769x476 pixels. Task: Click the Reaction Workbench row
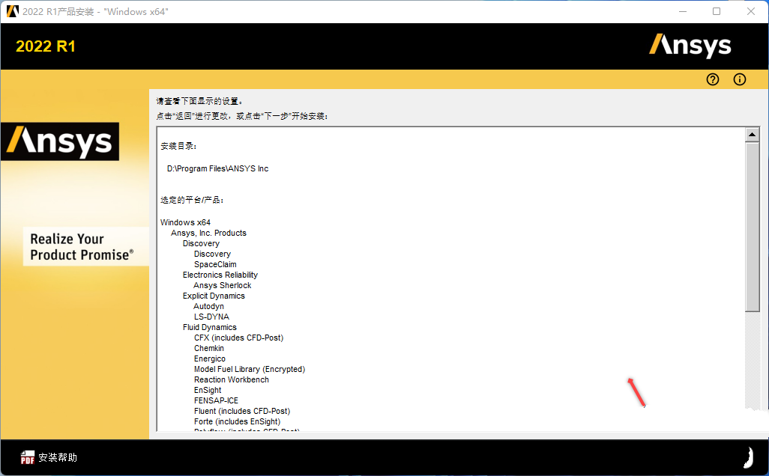[x=231, y=379]
